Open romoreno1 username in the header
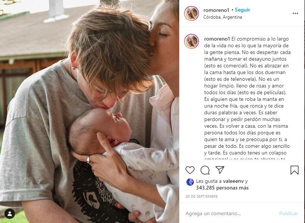The height and width of the screenshot is (223, 305). [216, 10]
